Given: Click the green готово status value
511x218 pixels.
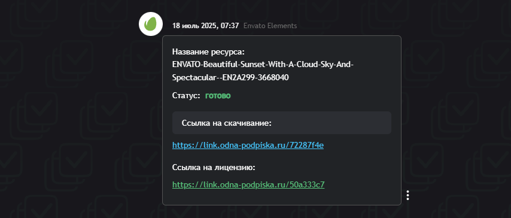Looking at the screenshot, I should pyautogui.click(x=218, y=96).
